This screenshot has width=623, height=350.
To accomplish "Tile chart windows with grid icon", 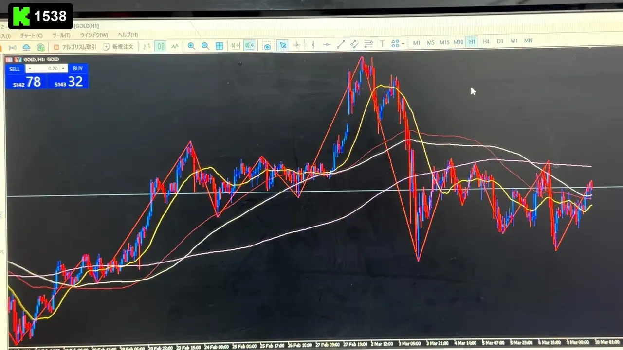I will [x=220, y=46].
